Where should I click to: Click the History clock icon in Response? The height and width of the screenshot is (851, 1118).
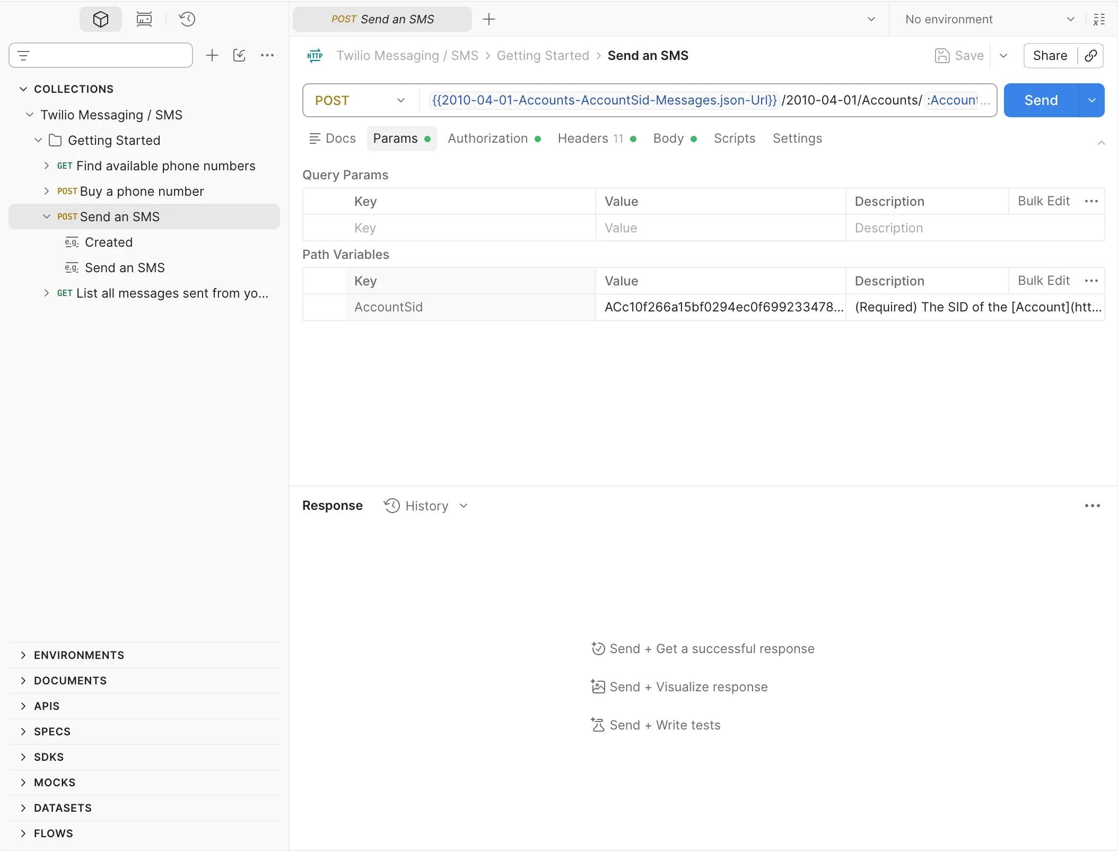tap(392, 506)
